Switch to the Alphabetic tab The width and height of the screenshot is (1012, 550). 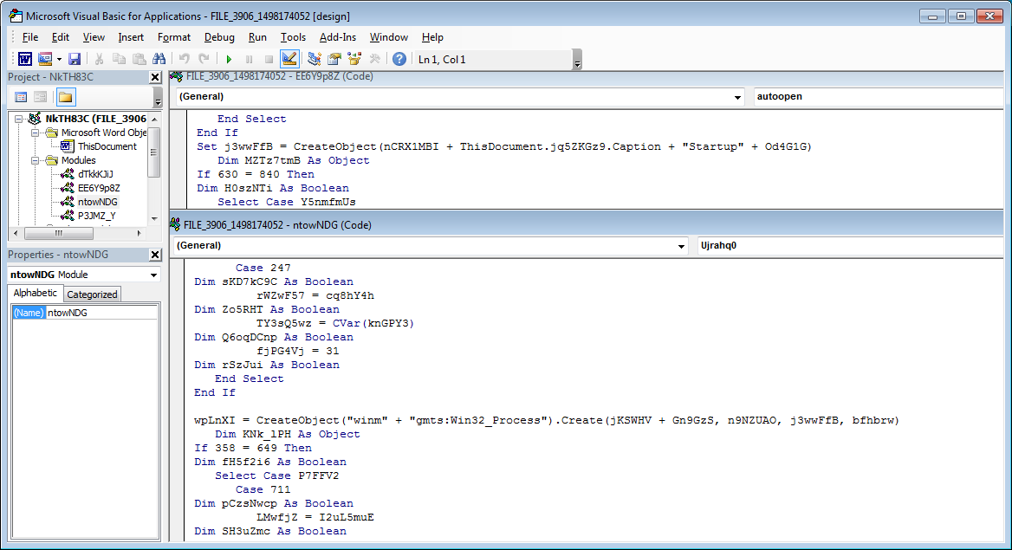pyautogui.click(x=35, y=293)
